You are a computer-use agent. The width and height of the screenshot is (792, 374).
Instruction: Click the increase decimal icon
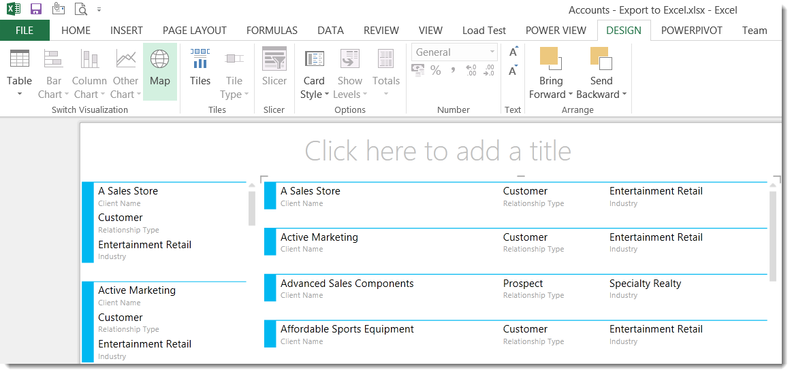471,70
